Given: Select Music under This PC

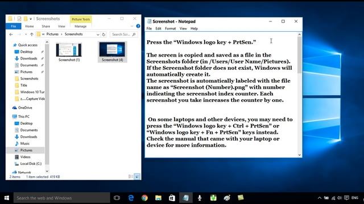Looking at the screenshot, I should (x=25, y=143).
